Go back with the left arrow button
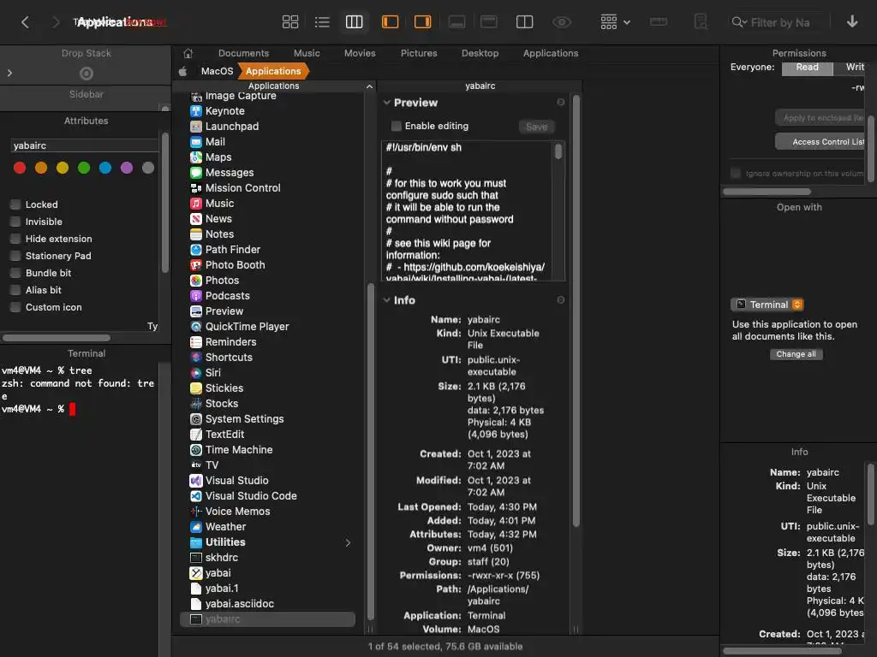 (25, 22)
